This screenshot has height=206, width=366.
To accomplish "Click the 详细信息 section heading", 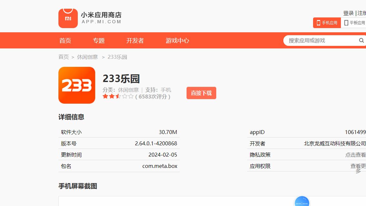I will 71,117.
